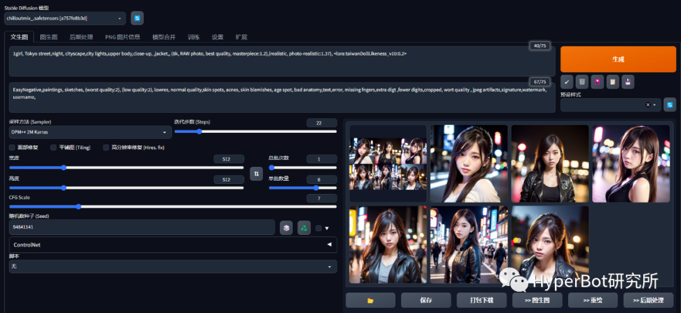Click the seed field showing 94841141
This screenshot has width=681, height=313.
(x=142, y=227)
